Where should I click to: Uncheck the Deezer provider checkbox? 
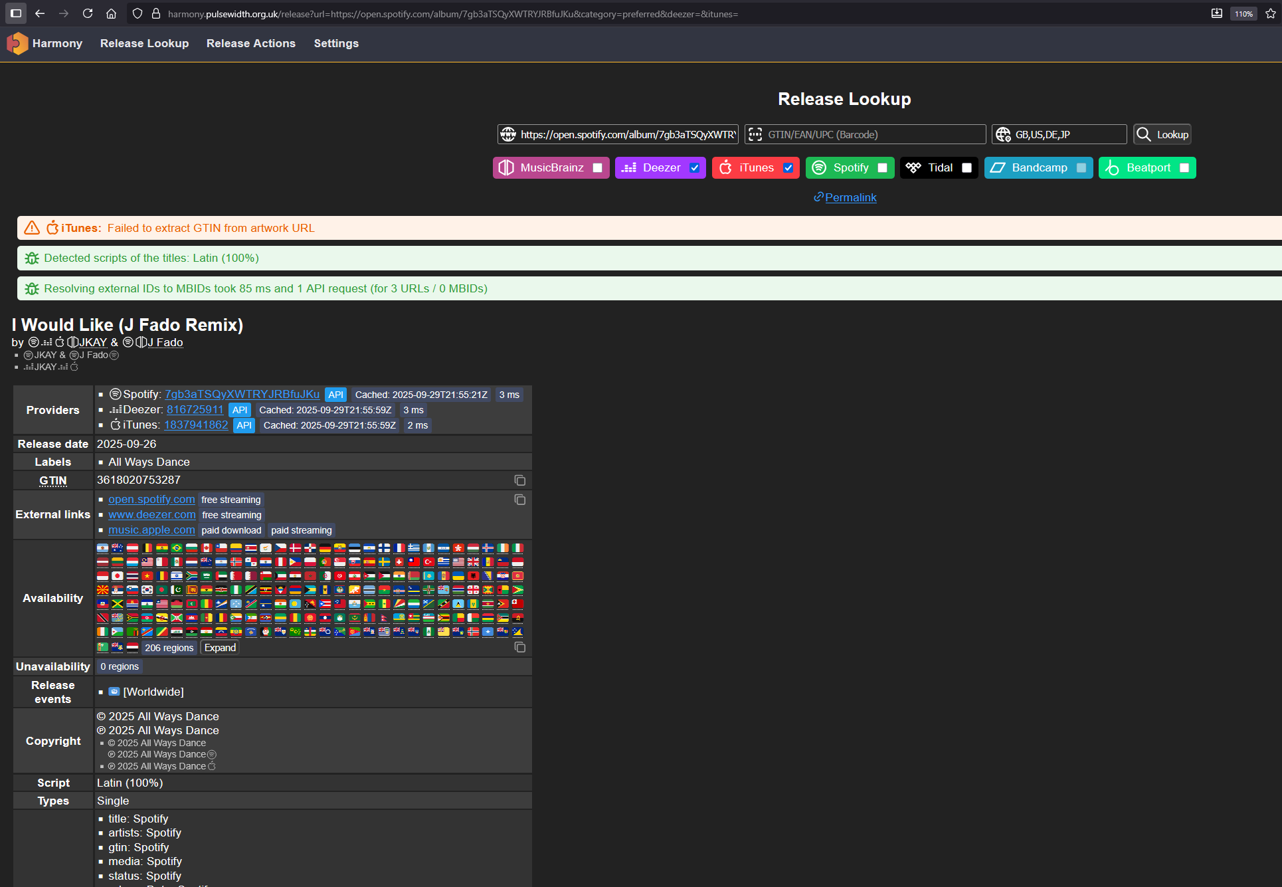(694, 168)
